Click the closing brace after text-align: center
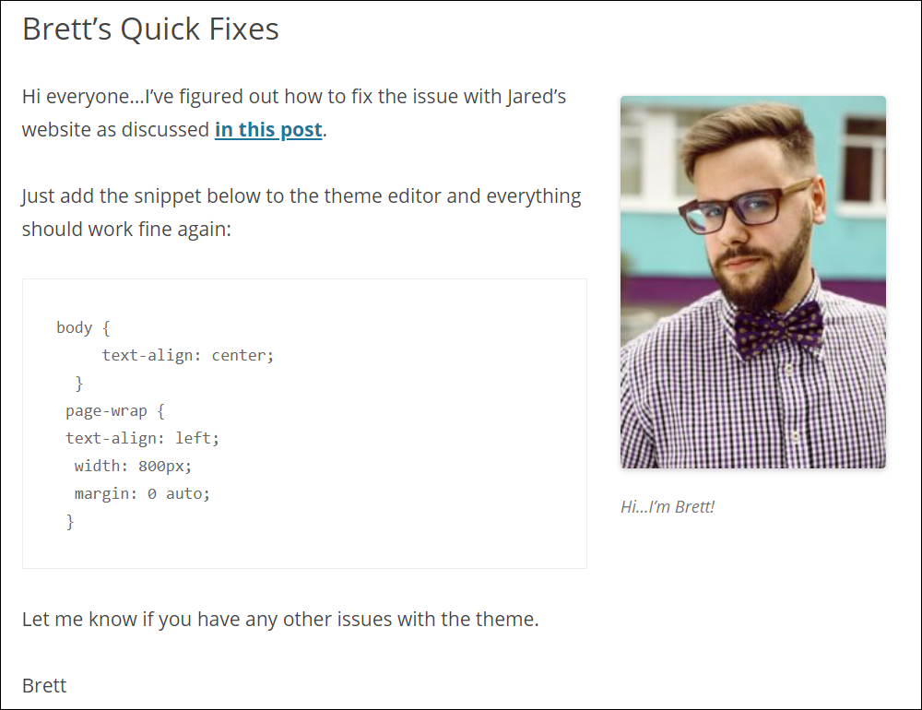This screenshot has width=922, height=710. coord(79,383)
